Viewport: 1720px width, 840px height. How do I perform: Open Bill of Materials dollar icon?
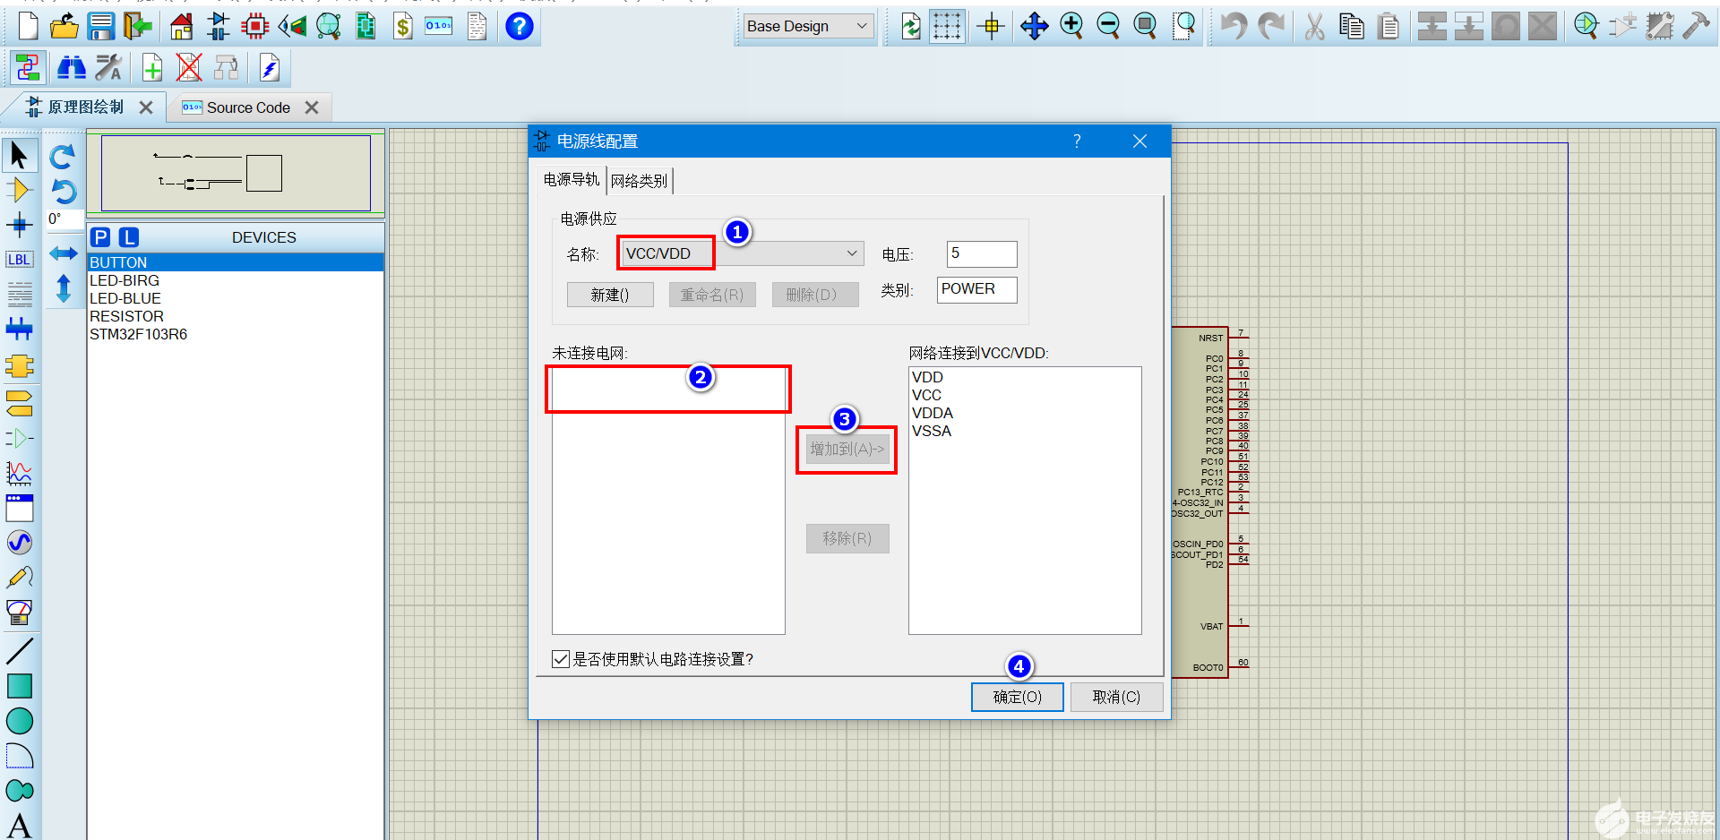click(x=403, y=26)
